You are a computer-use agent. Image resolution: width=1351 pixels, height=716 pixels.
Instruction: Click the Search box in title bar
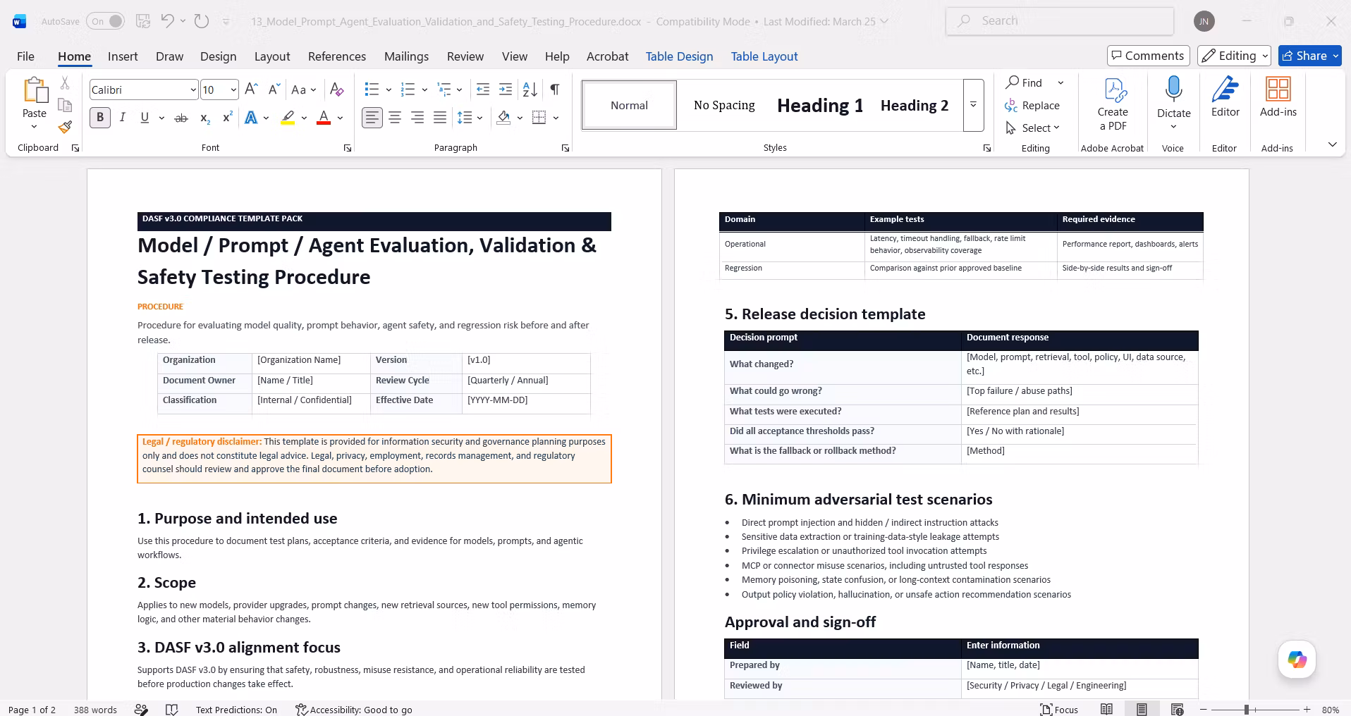coord(1060,21)
